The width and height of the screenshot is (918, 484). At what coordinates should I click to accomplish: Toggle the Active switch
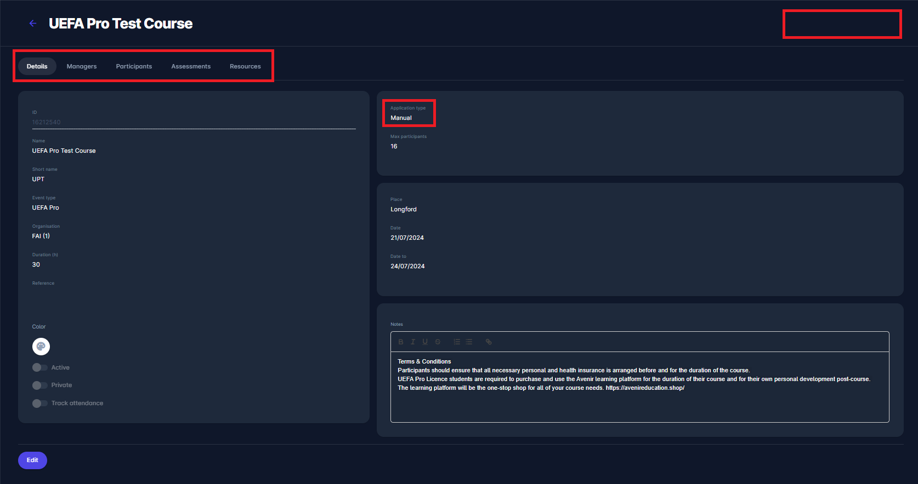pyautogui.click(x=40, y=367)
